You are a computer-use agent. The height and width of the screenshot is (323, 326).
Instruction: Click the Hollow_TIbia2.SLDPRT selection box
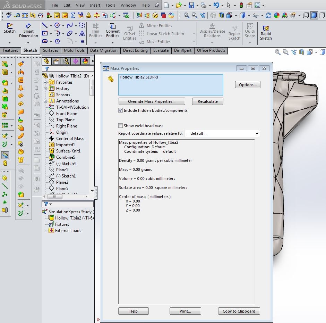point(171,85)
